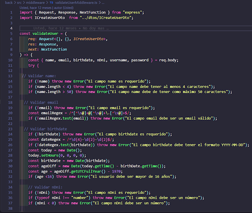Click 'getUTCFullYear' method on line 31
The height and width of the screenshot is (213, 252).
tap(86, 171)
